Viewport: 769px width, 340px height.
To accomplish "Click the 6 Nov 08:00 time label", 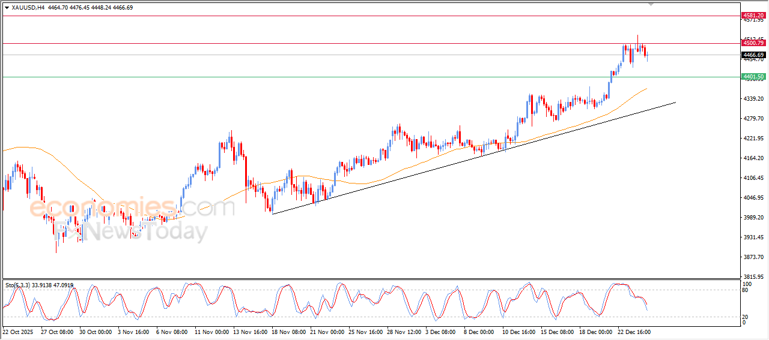I will click(x=172, y=332).
